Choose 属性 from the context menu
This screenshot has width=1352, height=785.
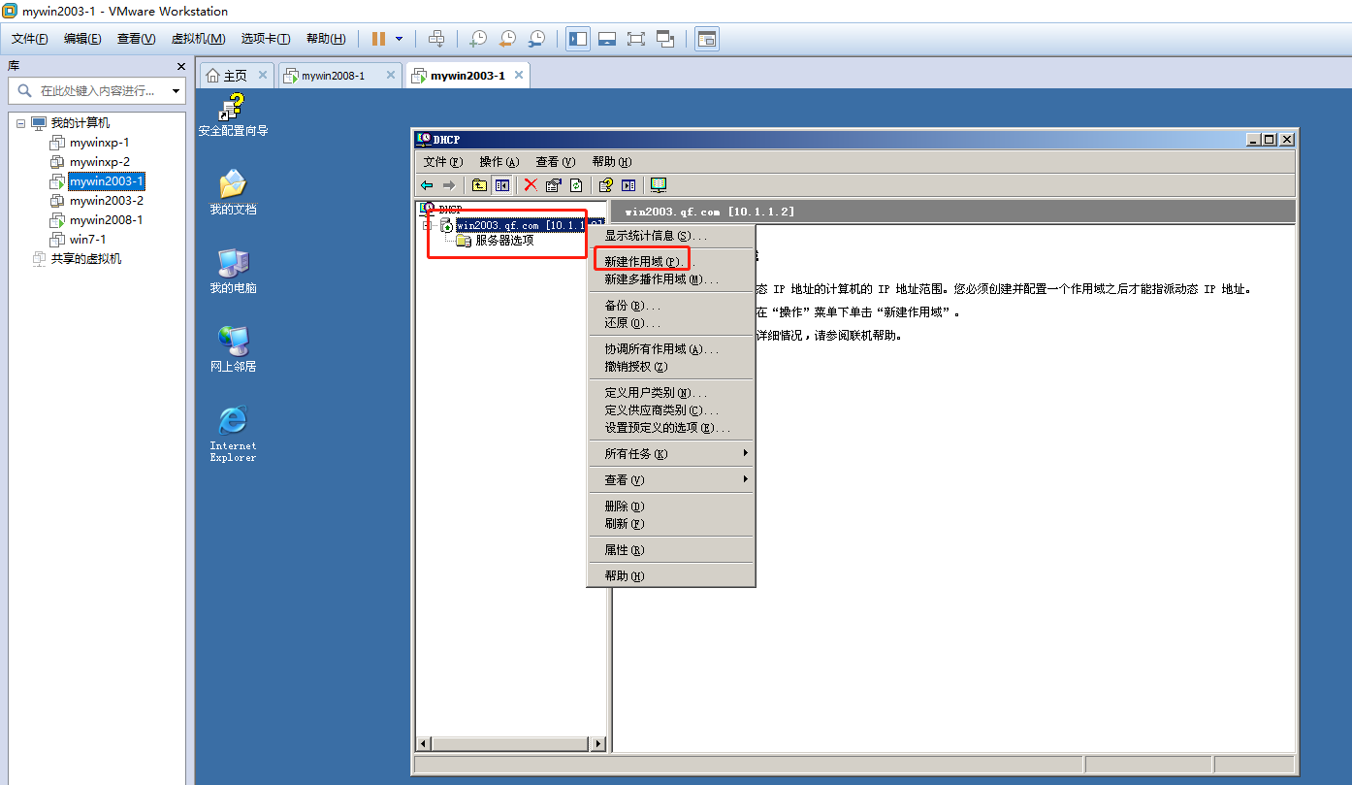click(x=670, y=550)
